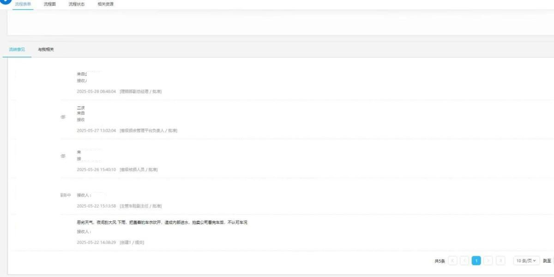Switch to the 与我相关 tab
The width and height of the screenshot is (554, 277).
click(46, 49)
